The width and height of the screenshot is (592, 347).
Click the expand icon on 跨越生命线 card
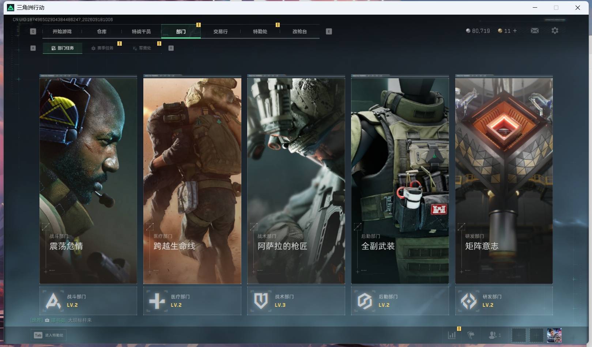150,227
